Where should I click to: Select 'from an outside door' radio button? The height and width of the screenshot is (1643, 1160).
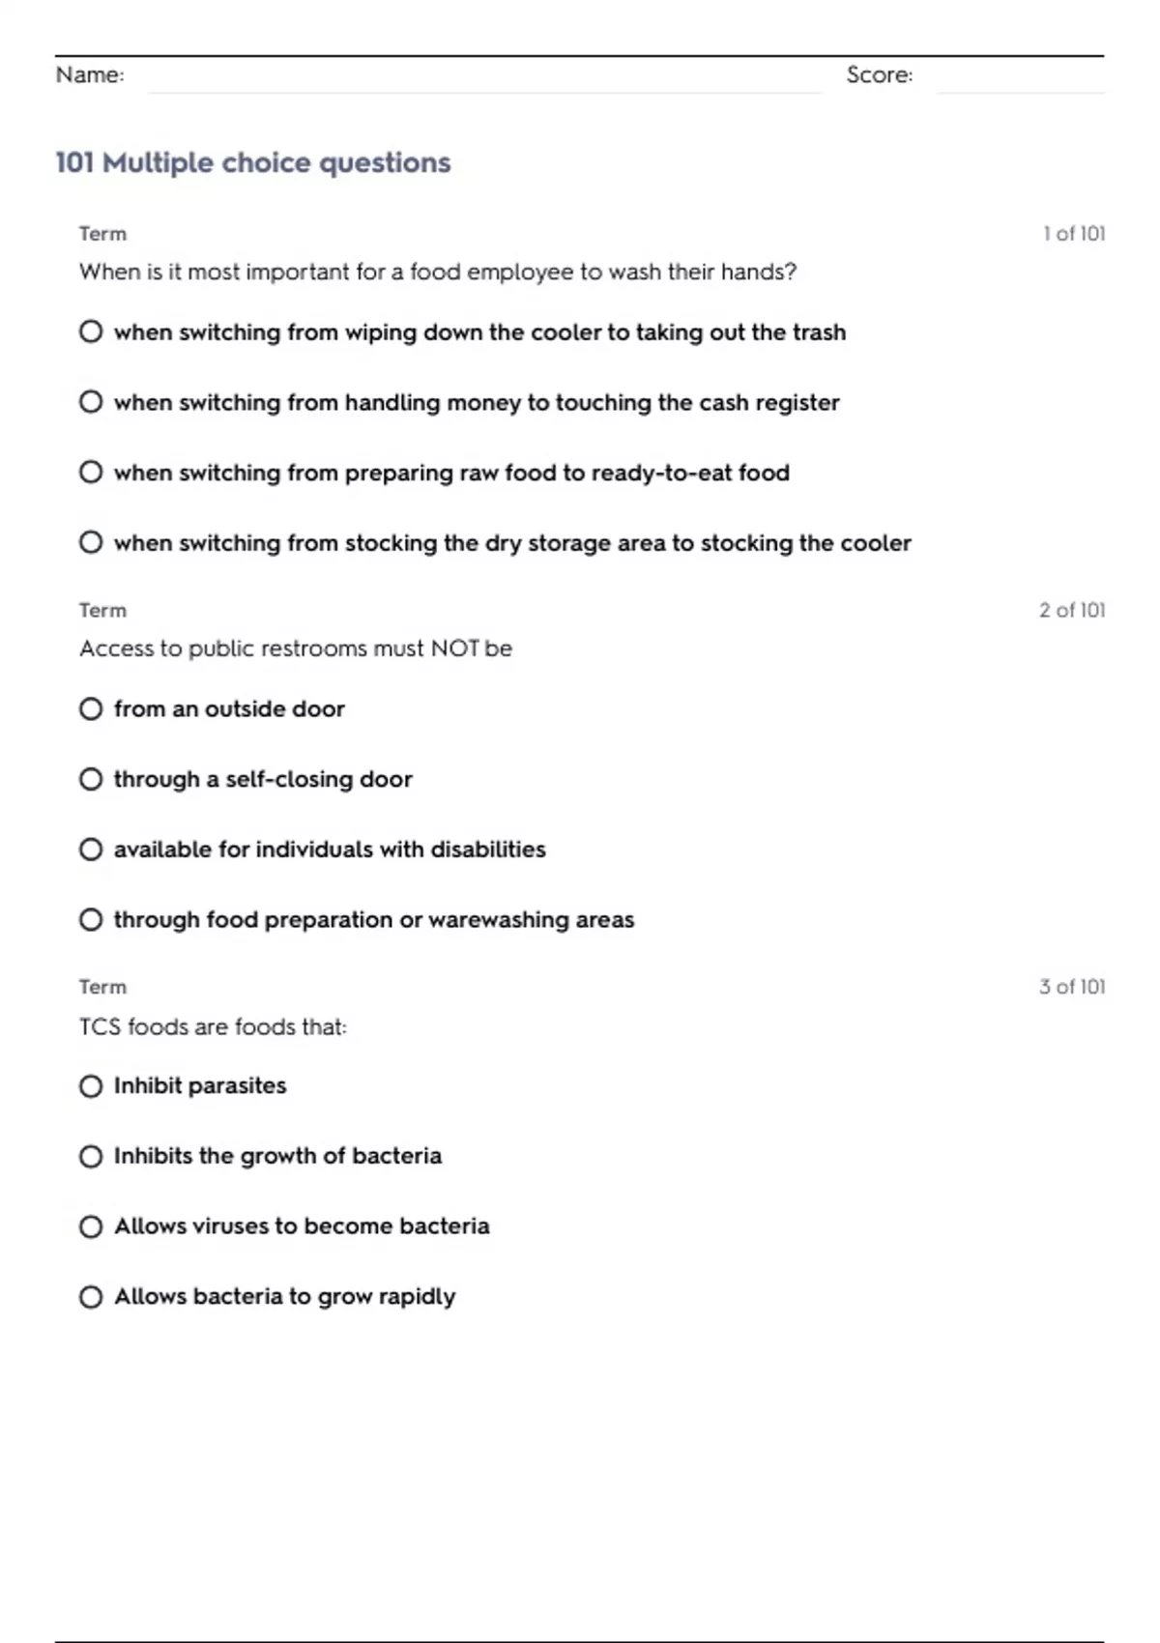(91, 709)
